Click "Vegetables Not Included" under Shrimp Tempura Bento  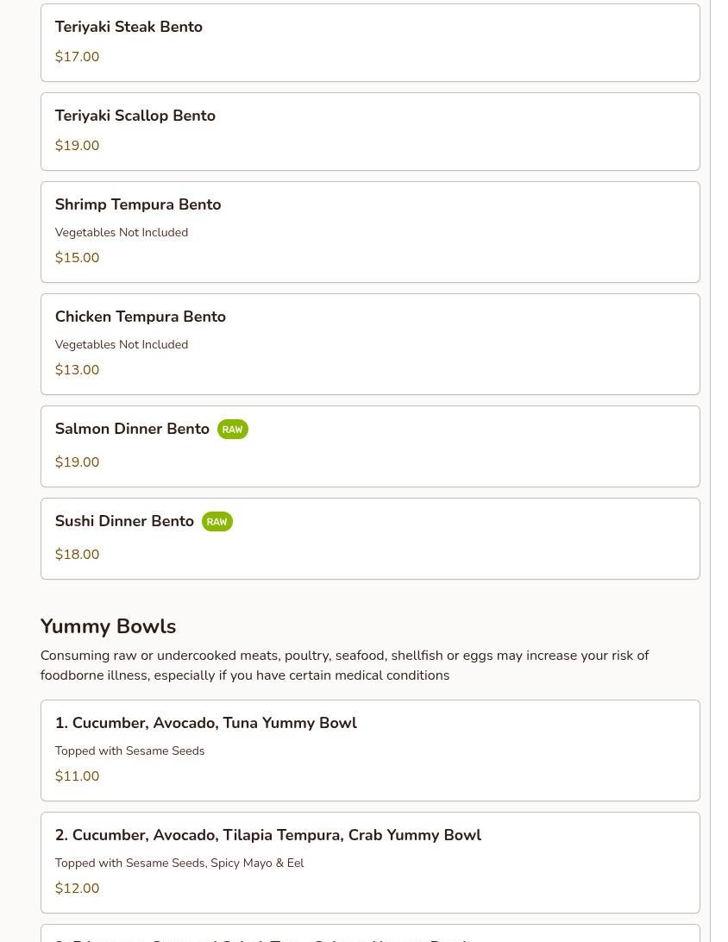(122, 233)
